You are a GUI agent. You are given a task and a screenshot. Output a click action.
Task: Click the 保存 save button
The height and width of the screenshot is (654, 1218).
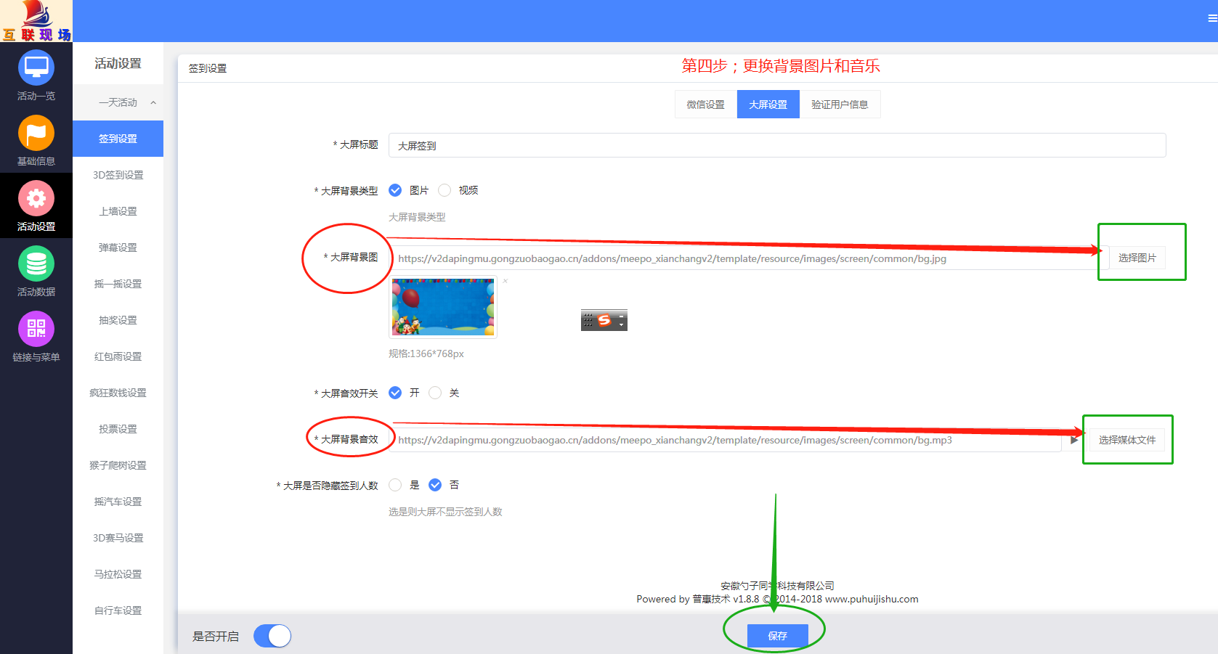(778, 636)
